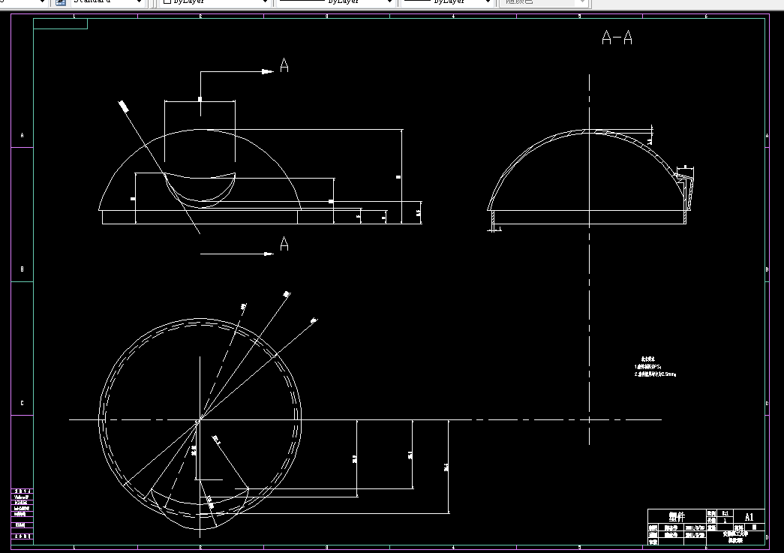Viewport: 784px width, 553px height.
Task: Open the ByLayer lineweight control dropdown
Action: point(447,2)
